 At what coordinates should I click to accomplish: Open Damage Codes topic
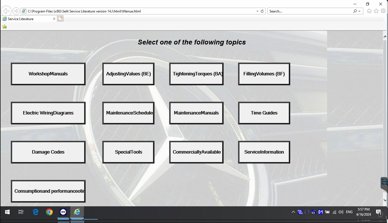click(x=48, y=152)
